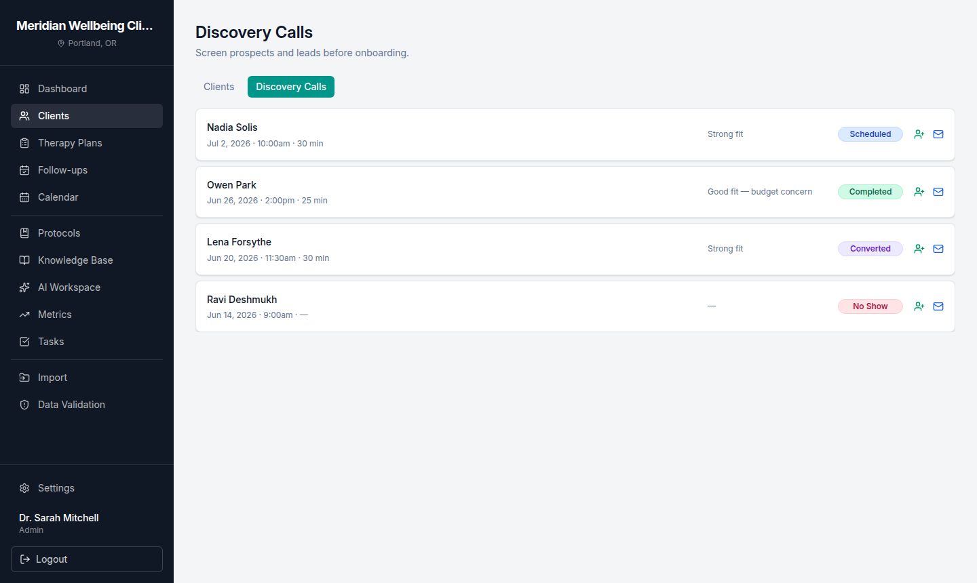The image size is (977, 583).
Task: Convert Nadia Solis to client with add-user icon
Action: pos(919,134)
